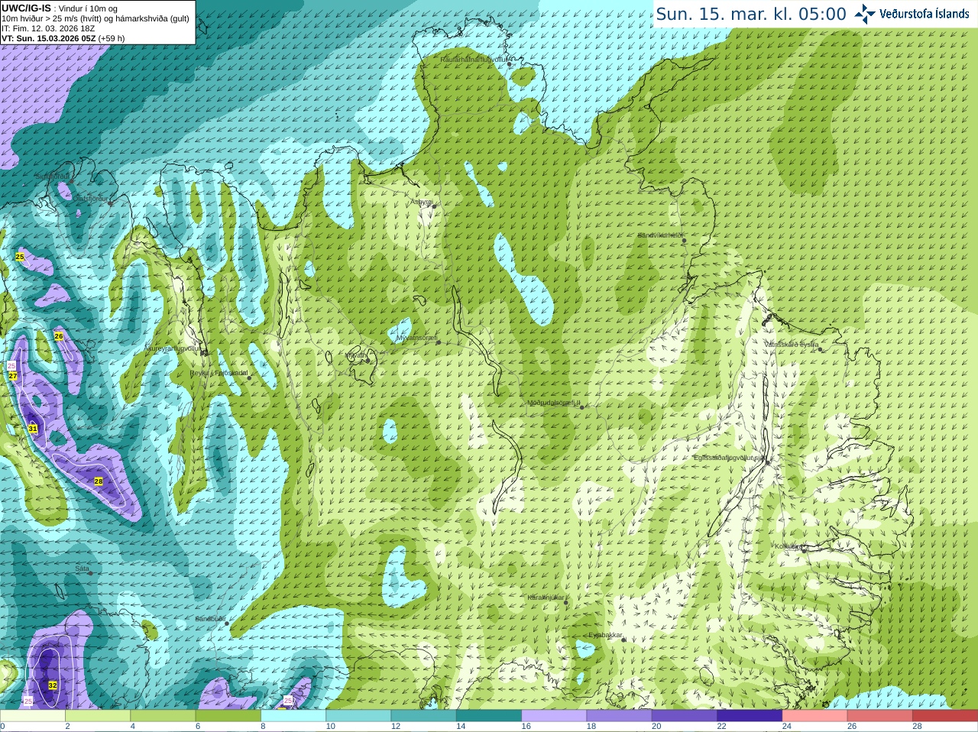The height and width of the screenshot is (732, 978).
Task: Click the 8–10 m/s light cyan legend swatch
Action: click(293, 716)
